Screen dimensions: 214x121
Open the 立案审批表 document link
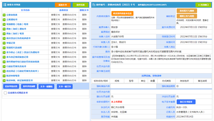click(x=12, y=15)
